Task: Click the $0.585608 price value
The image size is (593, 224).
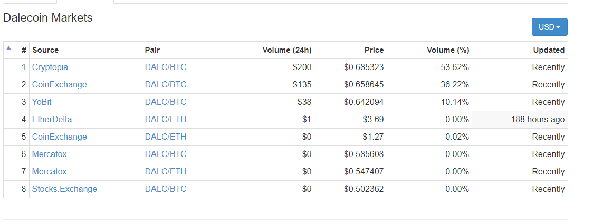Action: [364, 154]
